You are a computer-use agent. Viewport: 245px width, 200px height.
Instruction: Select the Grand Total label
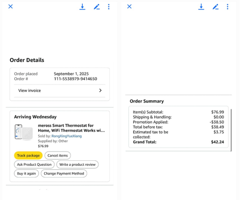point(145,142)
